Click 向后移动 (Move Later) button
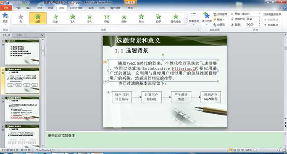Image resolution: width=287 pixels, height=154 pixels. [271, 25]
